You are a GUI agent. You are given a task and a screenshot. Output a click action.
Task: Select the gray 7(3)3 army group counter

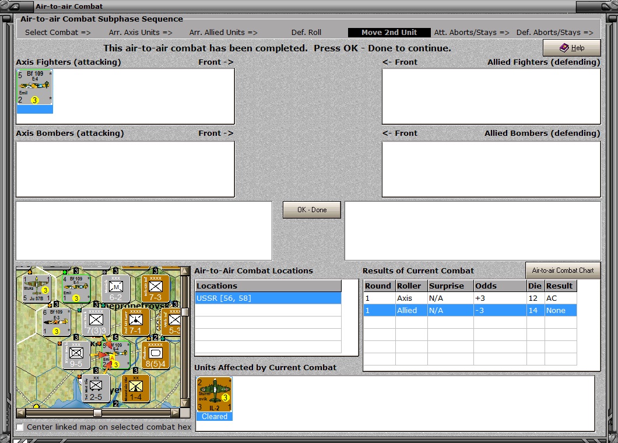pyautogui.click(x=96, y=322)
